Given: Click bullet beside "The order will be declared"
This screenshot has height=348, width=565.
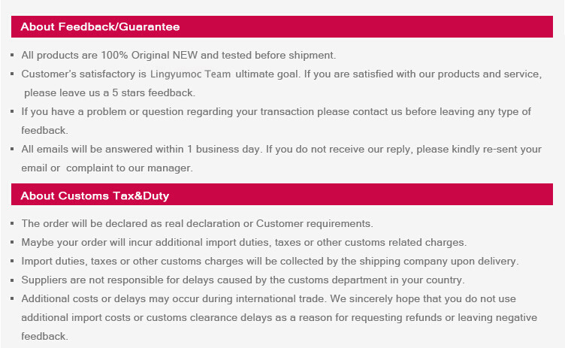Looking at the screenshot, I should (13, 225).
